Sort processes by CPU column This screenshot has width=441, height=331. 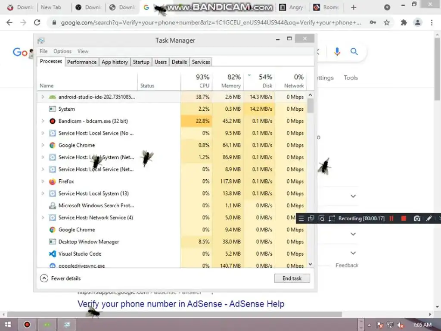point(196,81)
